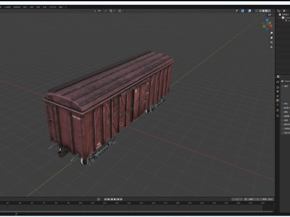The height and width of the screenshot is (217, 290).
Task: Click the zoom magnifier viewport navigation icon
Action: point(271,33)
